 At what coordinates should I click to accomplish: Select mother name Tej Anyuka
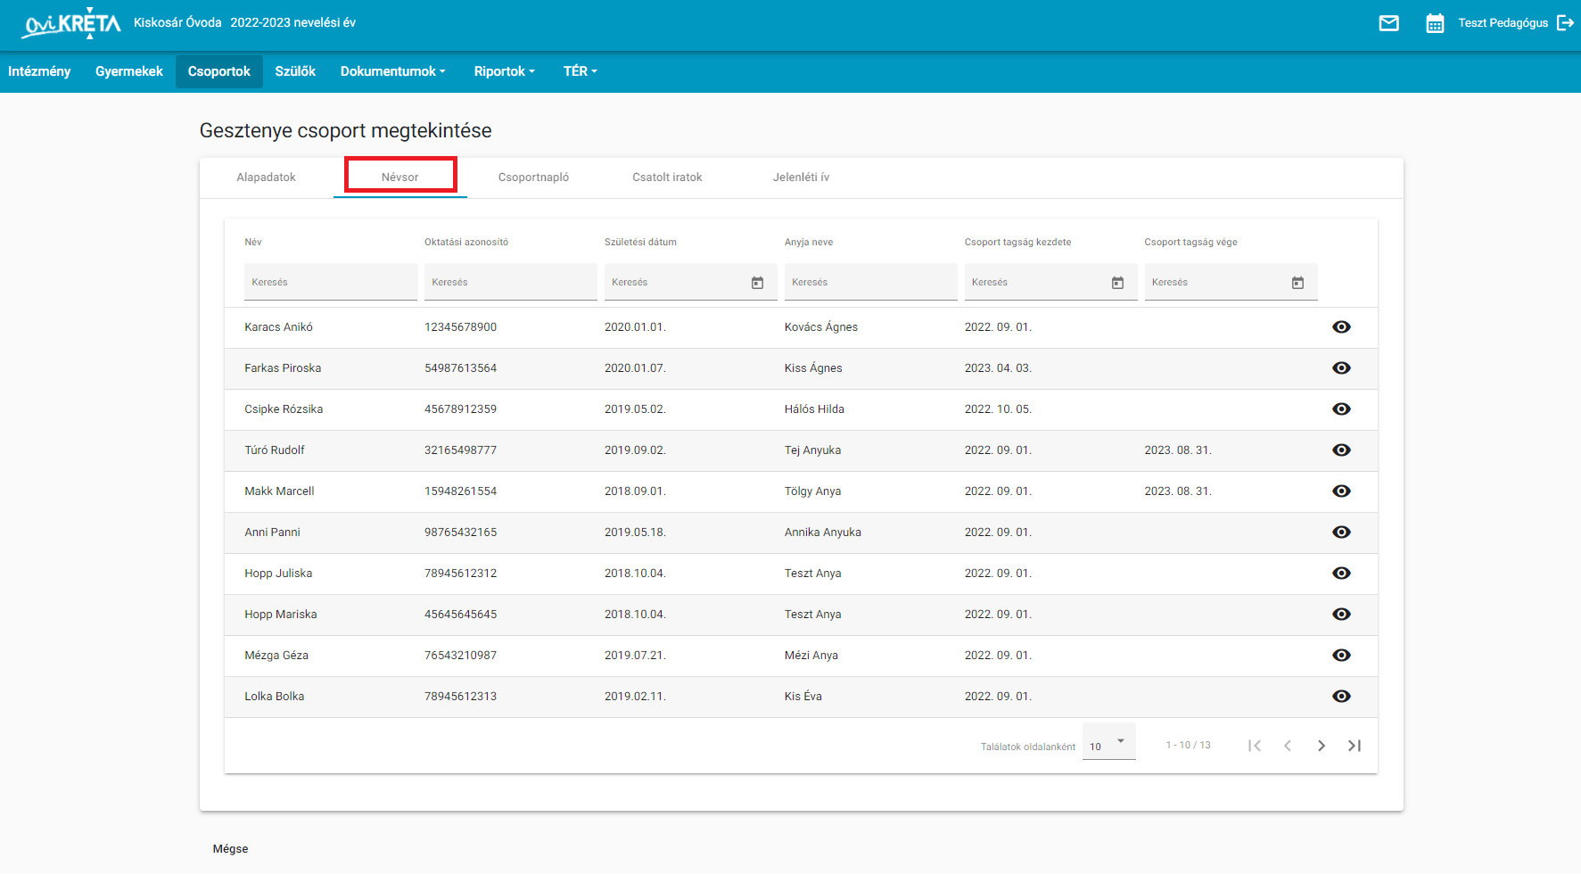(x=812, y=450)
